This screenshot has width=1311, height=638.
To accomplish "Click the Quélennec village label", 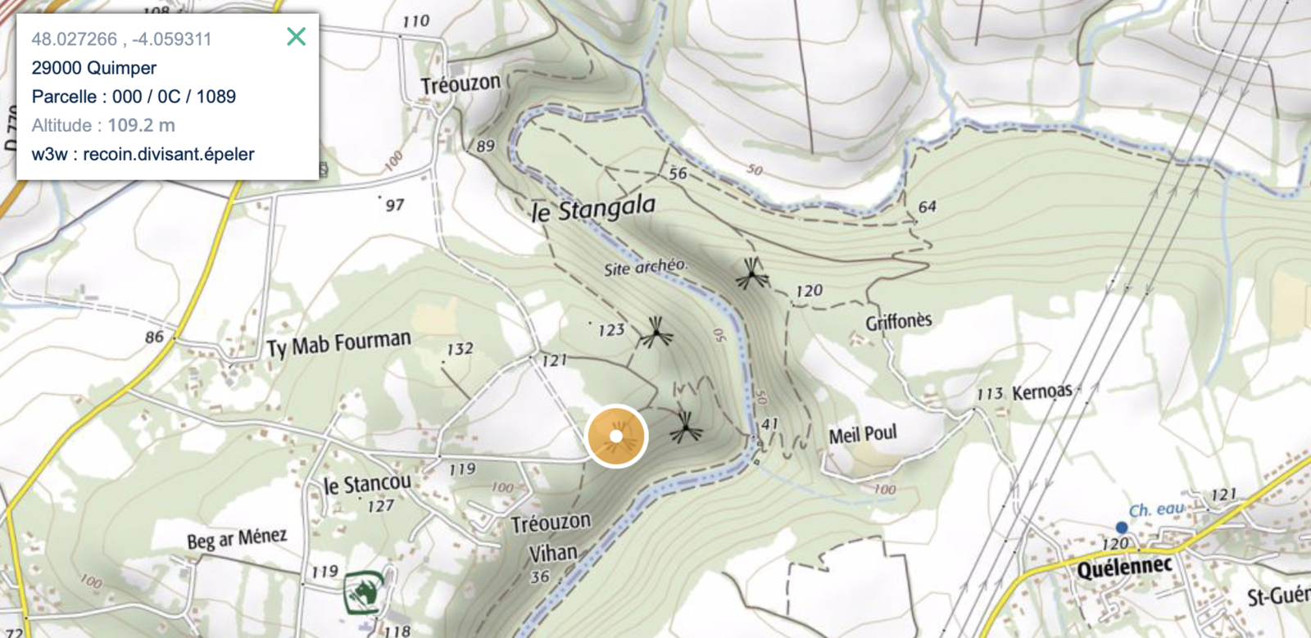I will [1124, 567].
